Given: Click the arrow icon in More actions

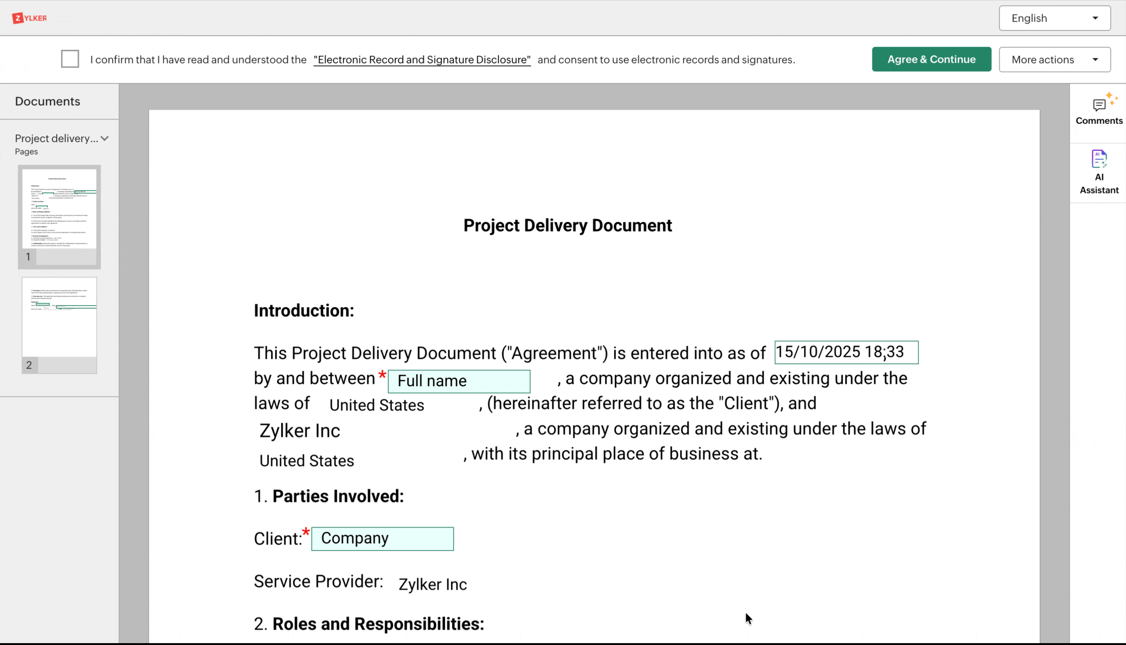Looking at the screenshot, I should [x=1095, y=59].
